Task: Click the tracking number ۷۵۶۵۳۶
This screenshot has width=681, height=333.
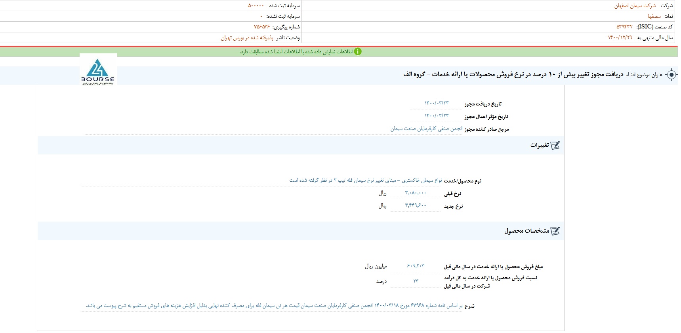Action: tap(261, 26)
